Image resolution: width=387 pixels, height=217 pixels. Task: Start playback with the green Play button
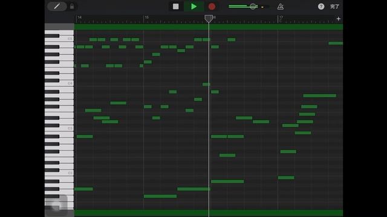coord(194,7)
